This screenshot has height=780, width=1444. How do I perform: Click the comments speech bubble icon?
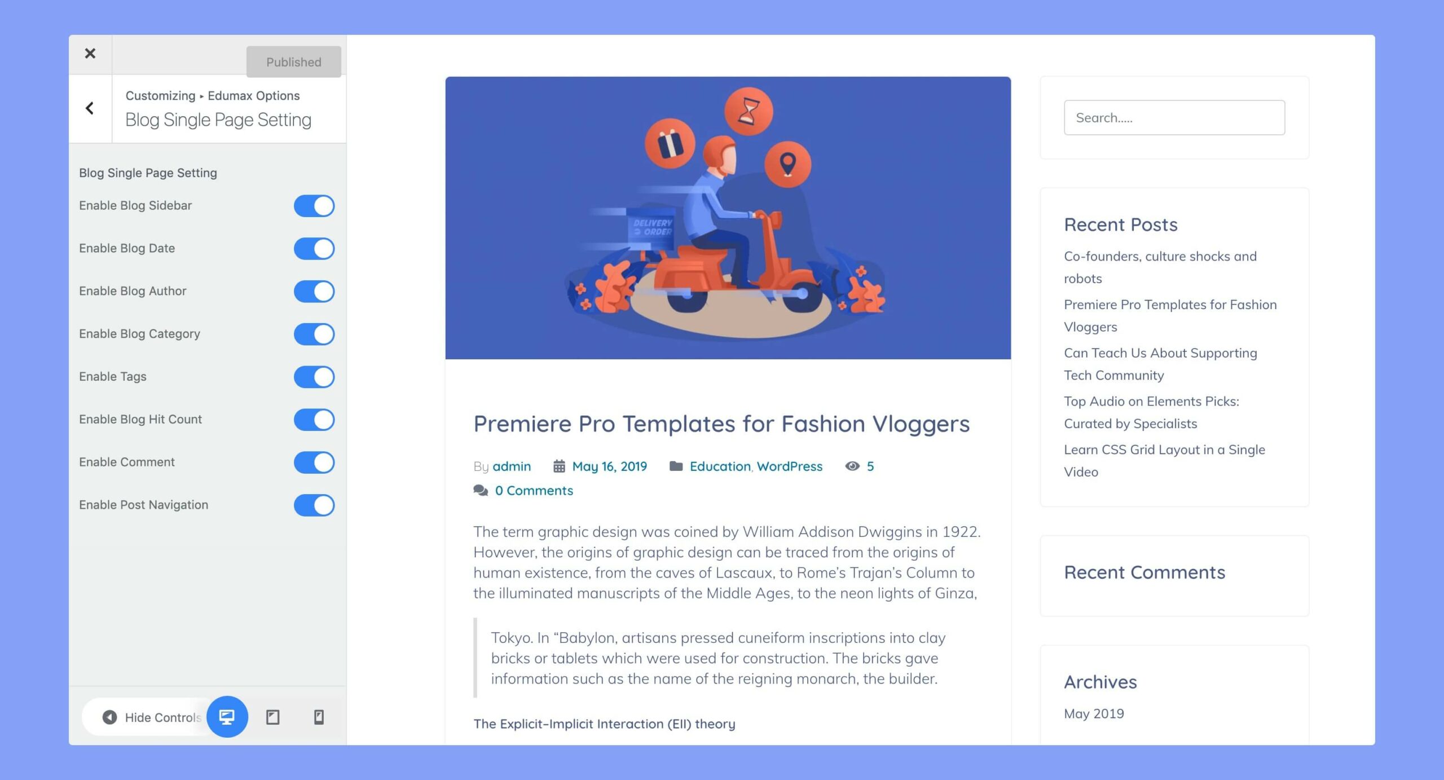tap(479, 490)
